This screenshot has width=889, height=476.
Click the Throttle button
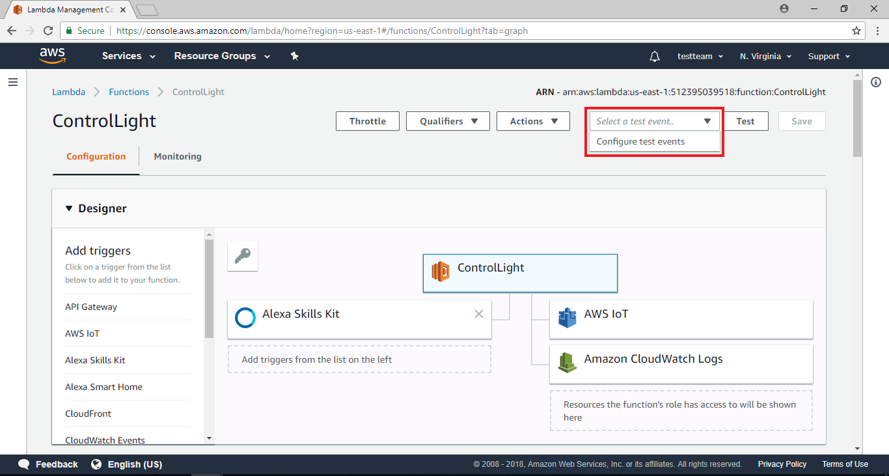pos(368,121)
